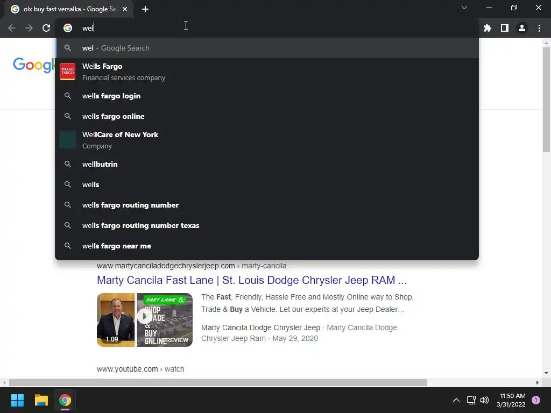Click the Google logo on the page
Image resolution: width=551 pixels, height=413 pixels.
(33, 65)
